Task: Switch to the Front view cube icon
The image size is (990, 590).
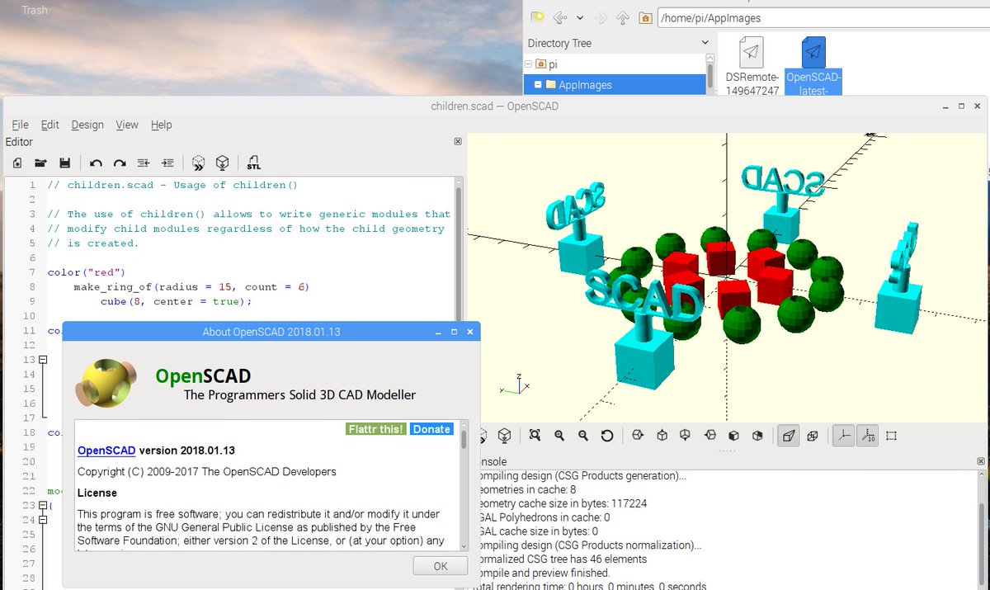Action: (x=733, y=436)
